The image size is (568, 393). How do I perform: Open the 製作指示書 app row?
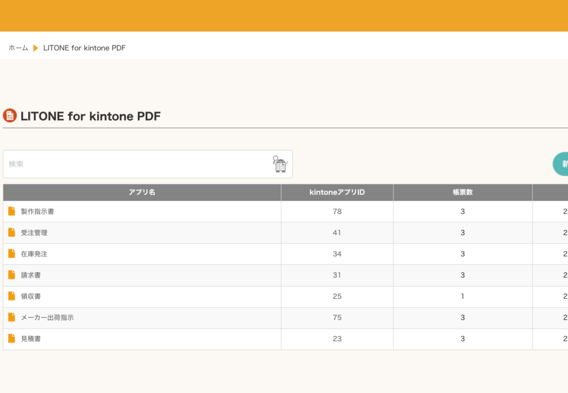pyautogui.click(x=286, y=211)
